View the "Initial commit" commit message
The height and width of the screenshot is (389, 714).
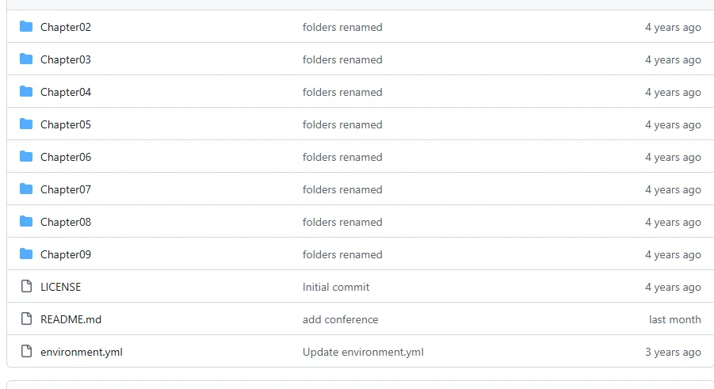(x=336, y=287)
